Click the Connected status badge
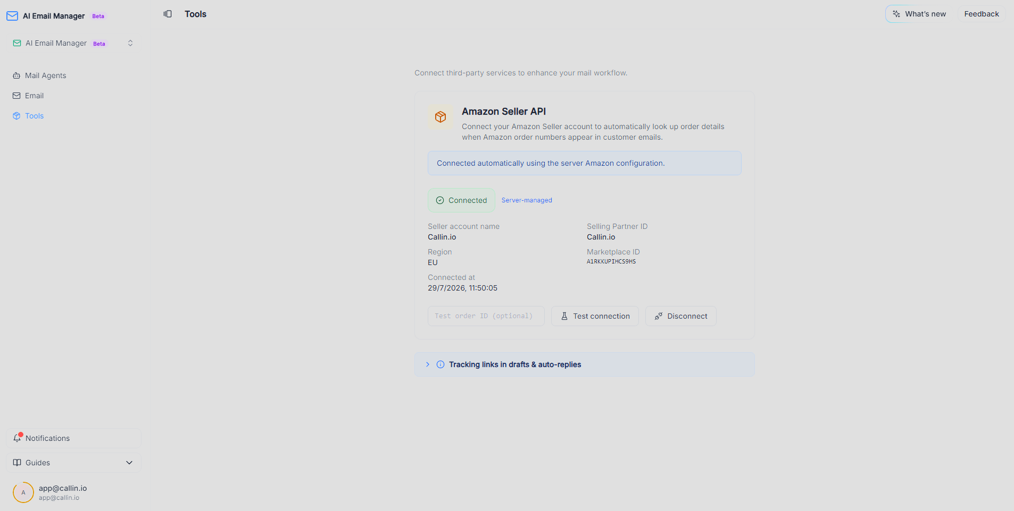 coord(461,200)
